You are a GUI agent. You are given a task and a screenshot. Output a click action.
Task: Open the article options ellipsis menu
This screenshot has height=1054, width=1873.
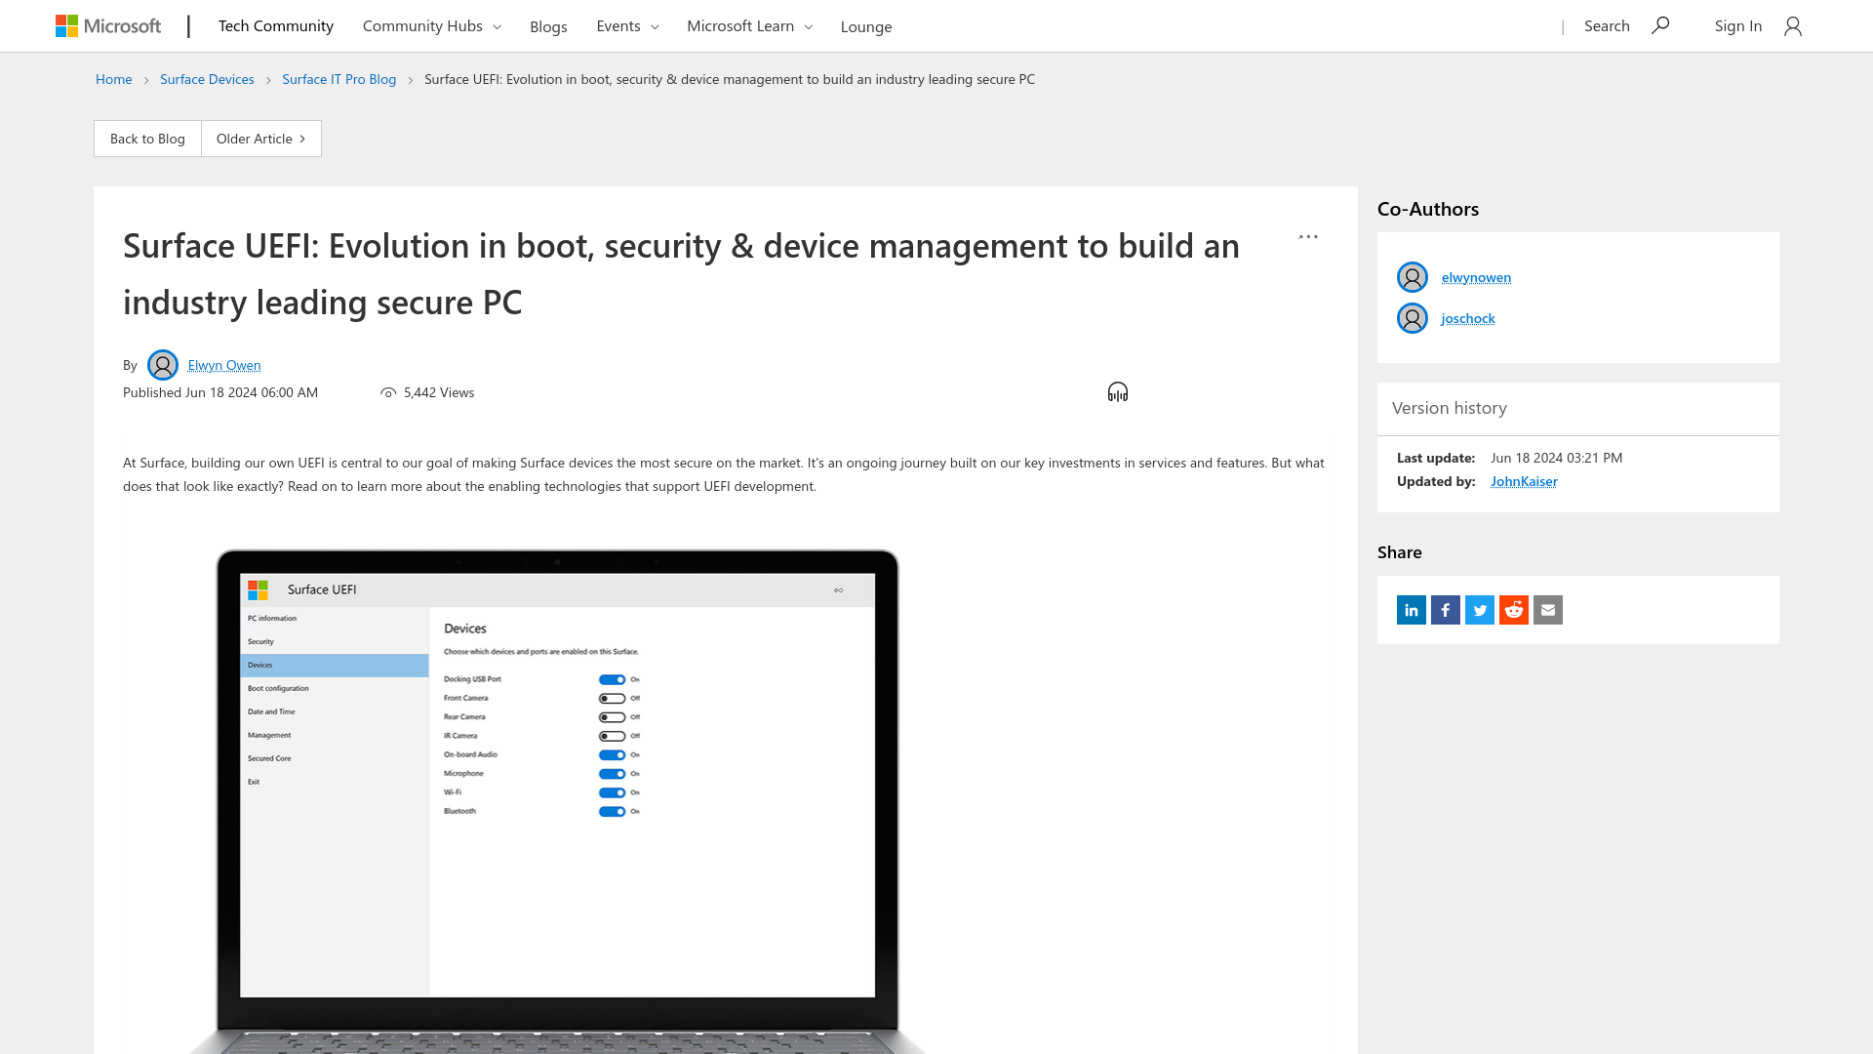pyautogui.click(x=1308, y=237)
